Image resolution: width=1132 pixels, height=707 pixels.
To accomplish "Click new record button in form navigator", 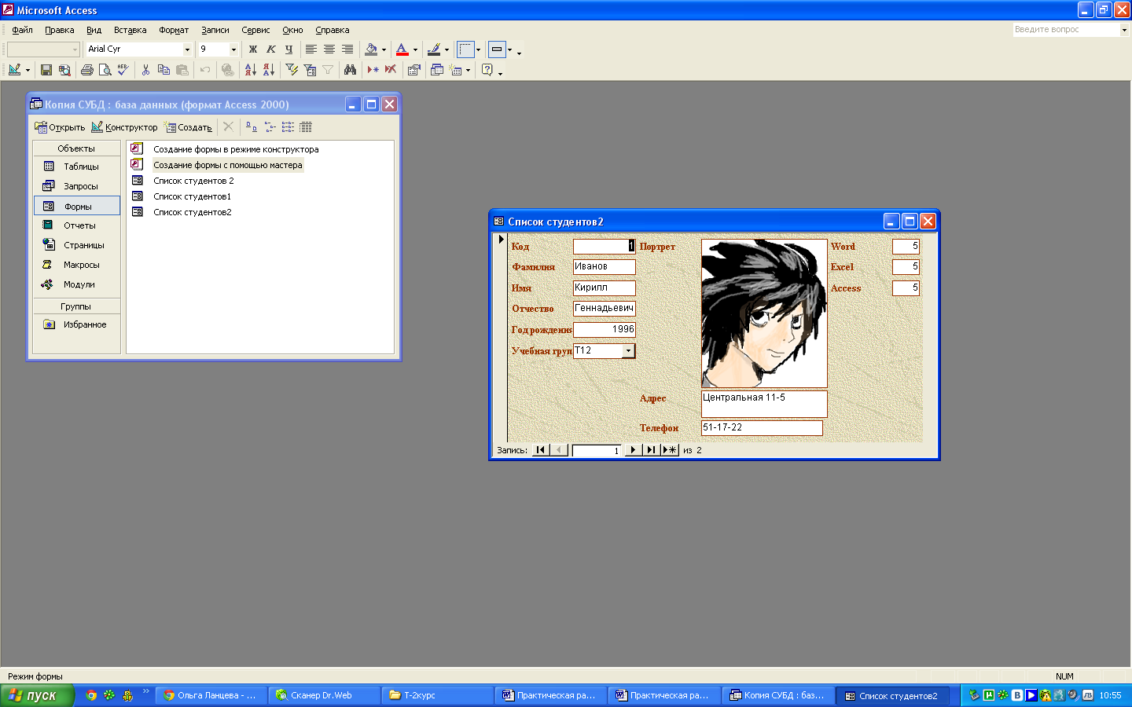I will coord(670,450).
